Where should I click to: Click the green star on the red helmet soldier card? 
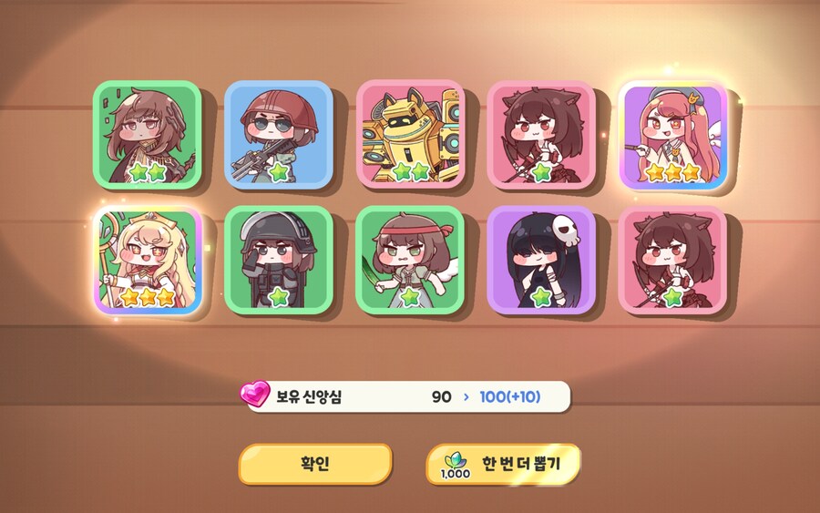pos(279,171)
